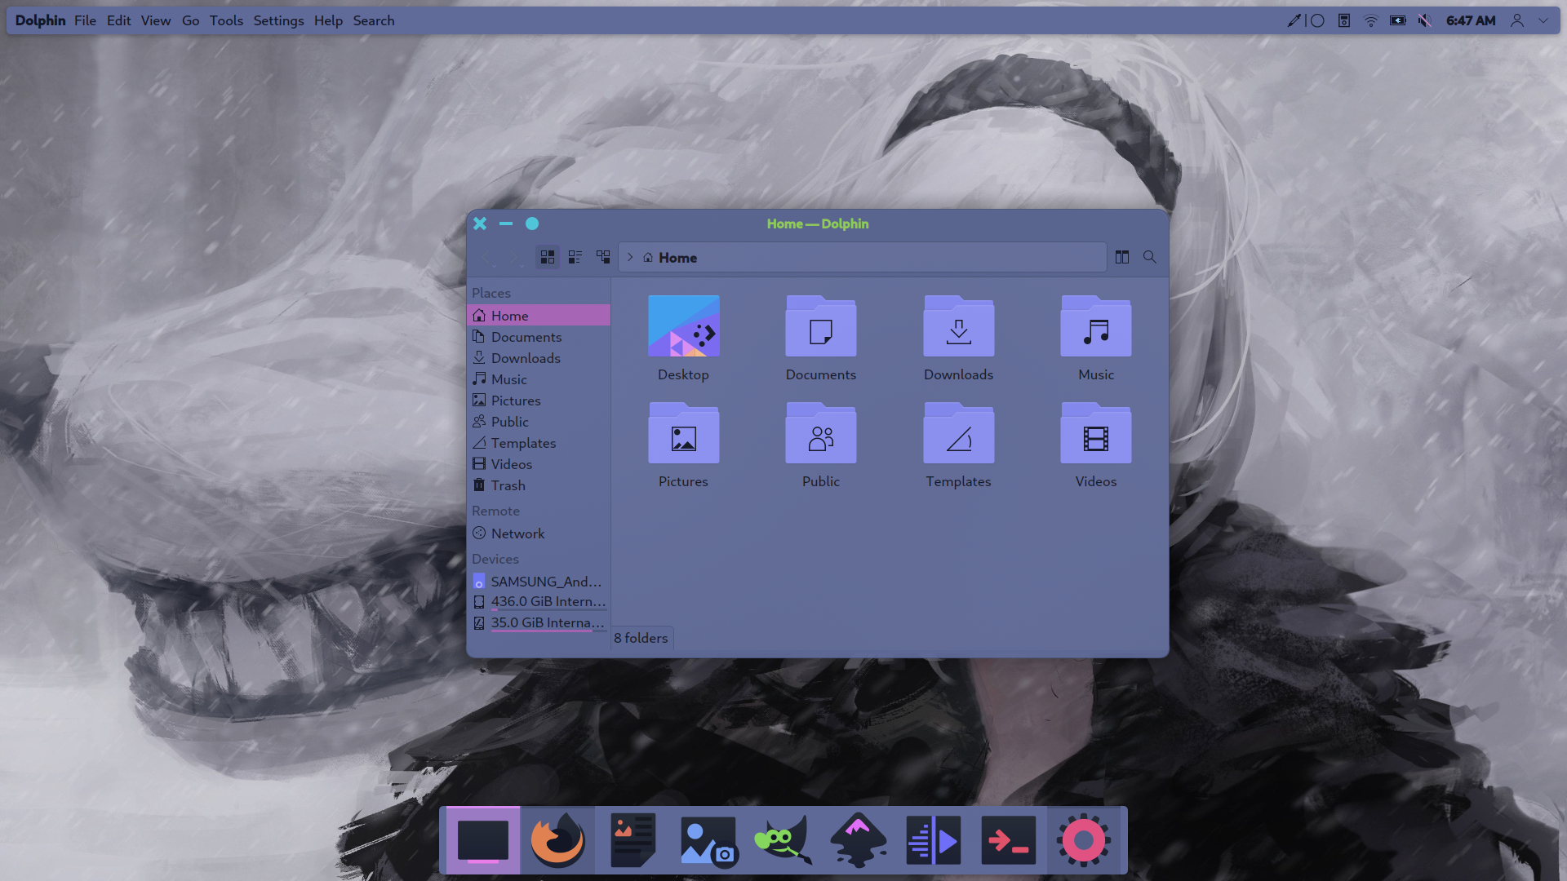Viewport: 1567px width, 881px height.
Task: Expand the breadcrumb chevron before Home
Action: 630,257
